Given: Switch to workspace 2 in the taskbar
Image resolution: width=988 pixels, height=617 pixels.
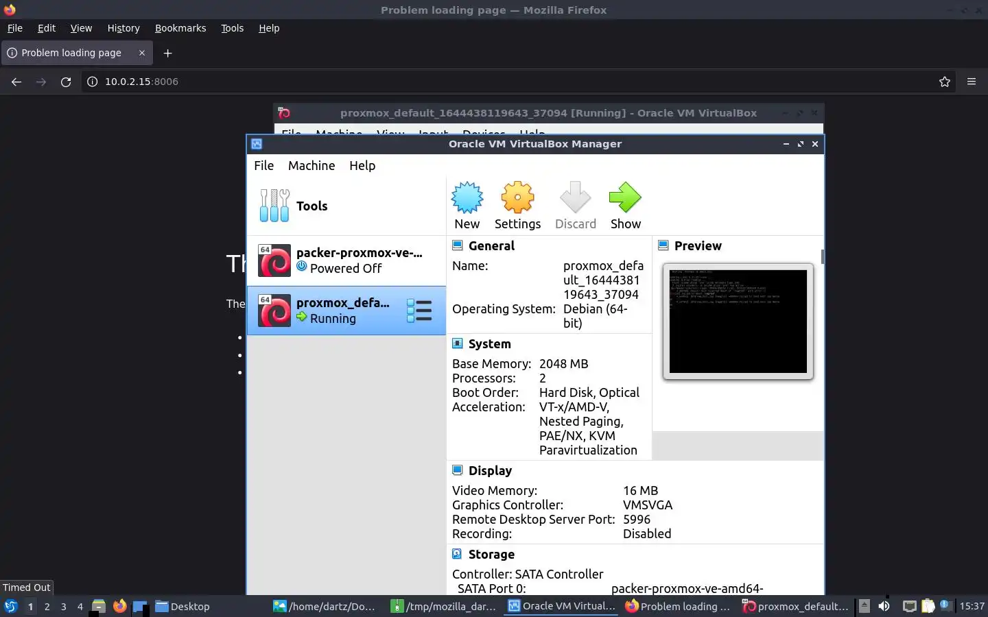Looking at the screenshot, I should coord(47,606).
